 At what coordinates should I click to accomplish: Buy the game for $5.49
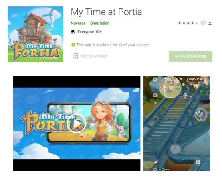(x=190, y=56)
